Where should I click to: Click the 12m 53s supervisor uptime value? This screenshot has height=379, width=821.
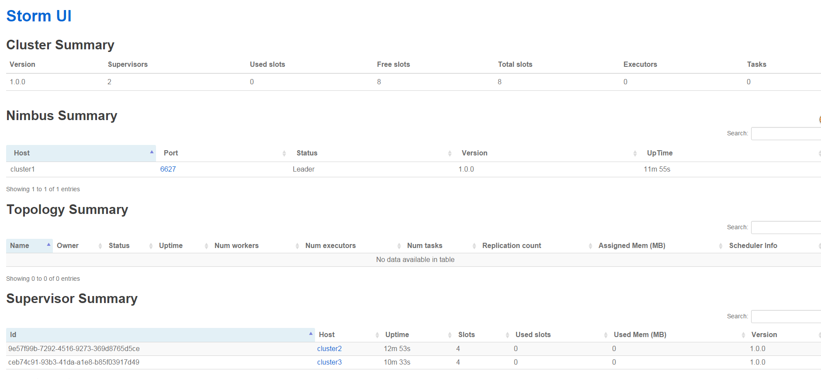(x=397, y=349)
